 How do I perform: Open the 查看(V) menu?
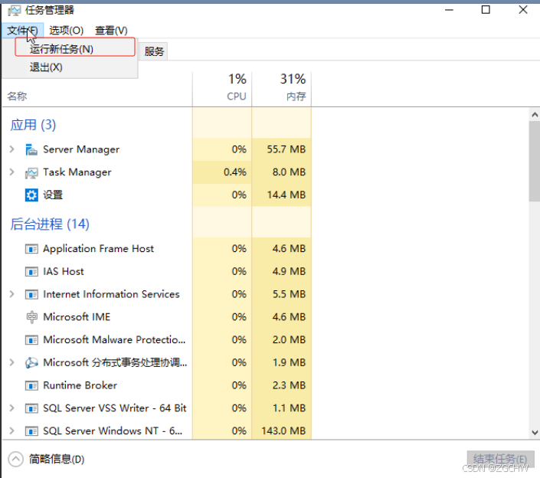(111, 31)
